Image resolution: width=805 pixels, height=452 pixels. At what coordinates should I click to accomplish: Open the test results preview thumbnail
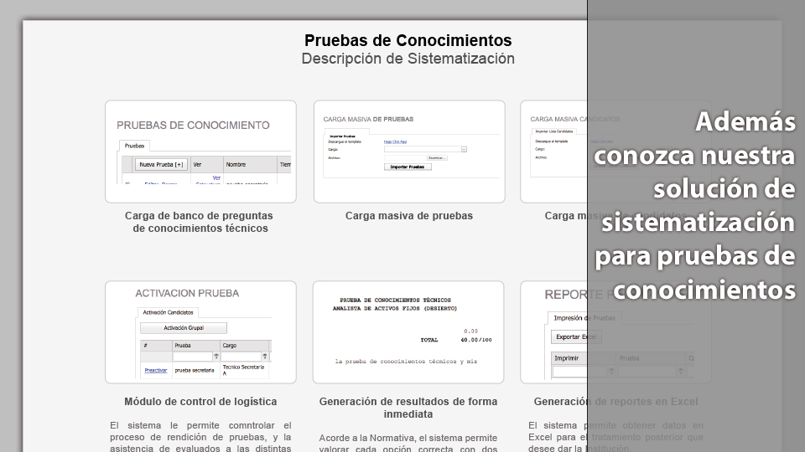[408, 331]
